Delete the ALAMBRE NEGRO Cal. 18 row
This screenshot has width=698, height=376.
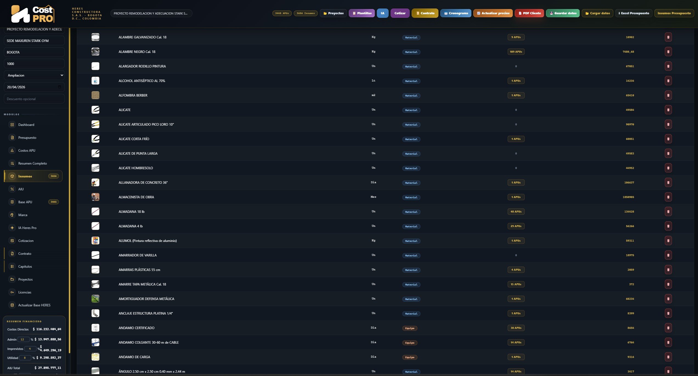668,52
